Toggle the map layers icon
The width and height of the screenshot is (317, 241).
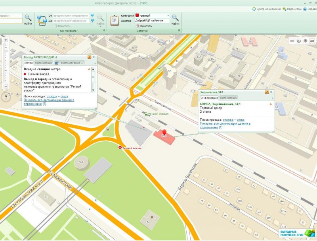pyautogui.click(x=305, y=41)
